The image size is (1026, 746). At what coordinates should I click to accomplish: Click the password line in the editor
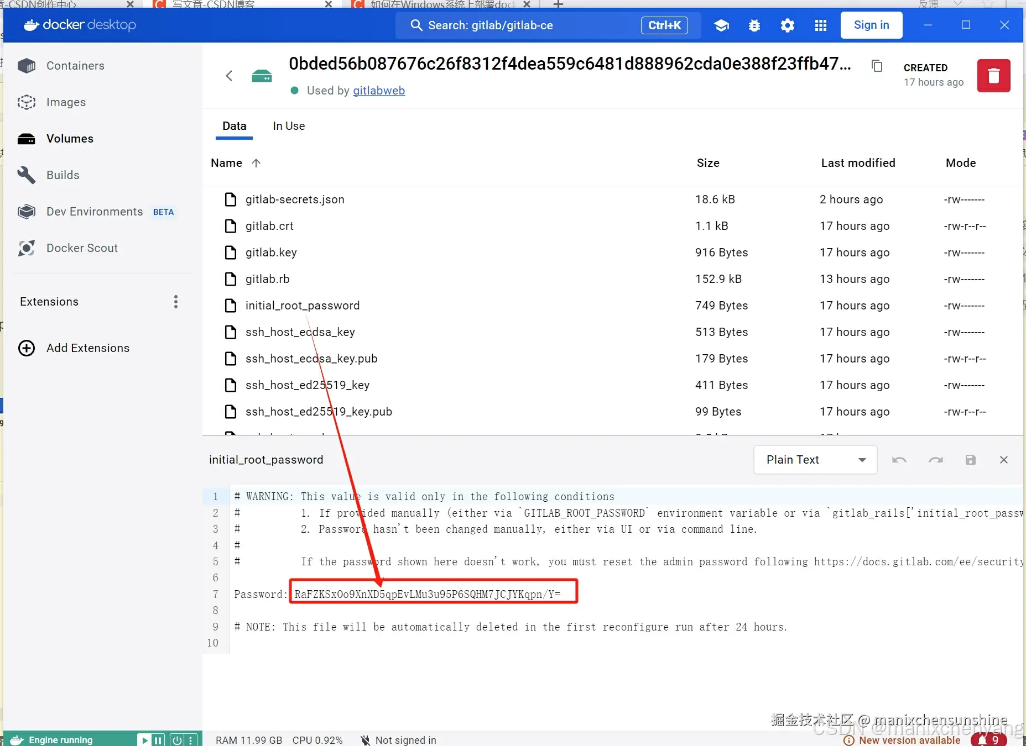tap(397, 594)
